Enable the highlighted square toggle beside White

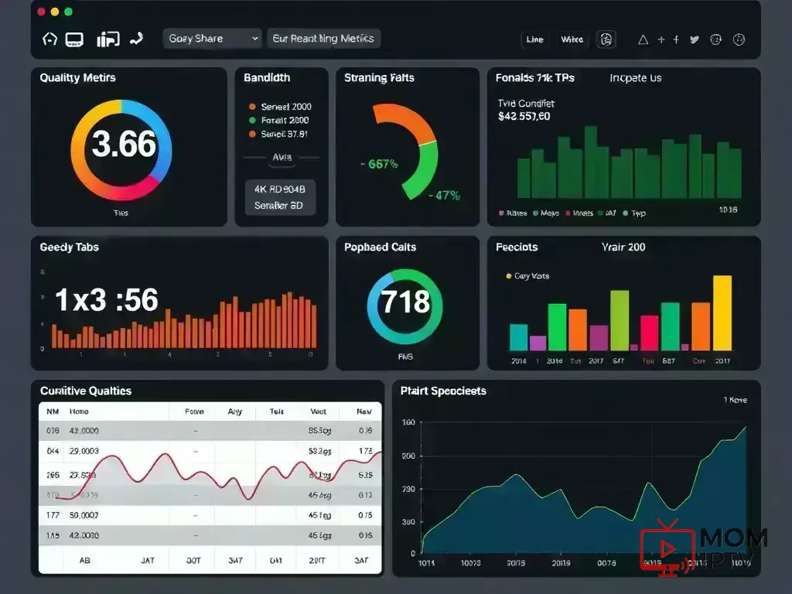coord(606,39)
